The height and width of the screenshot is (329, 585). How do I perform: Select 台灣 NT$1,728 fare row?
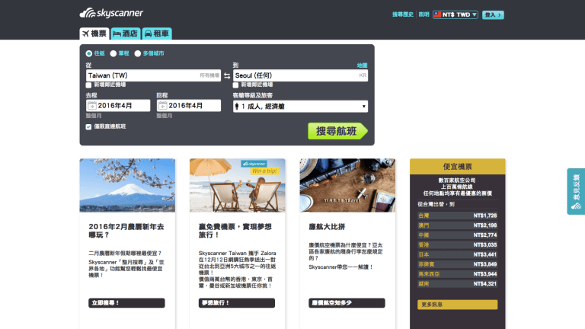[x=457, y=216]
